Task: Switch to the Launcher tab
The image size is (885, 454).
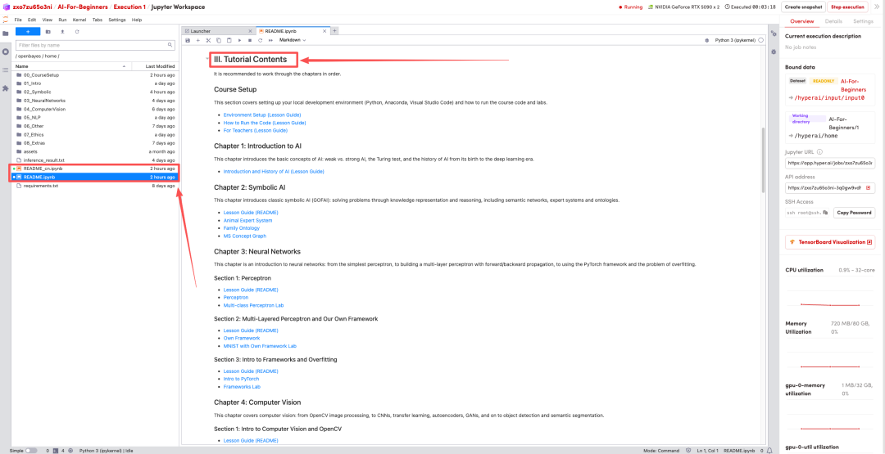Action: pos(217,31)
